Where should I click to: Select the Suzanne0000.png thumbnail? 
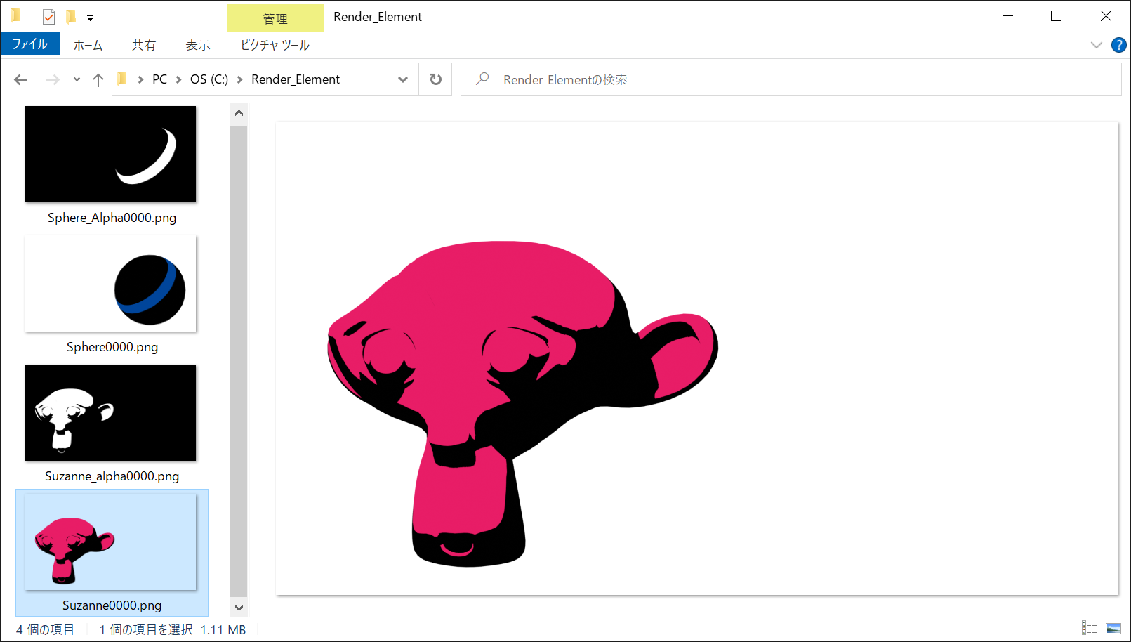pyautogui.click(x=110, y=542)
